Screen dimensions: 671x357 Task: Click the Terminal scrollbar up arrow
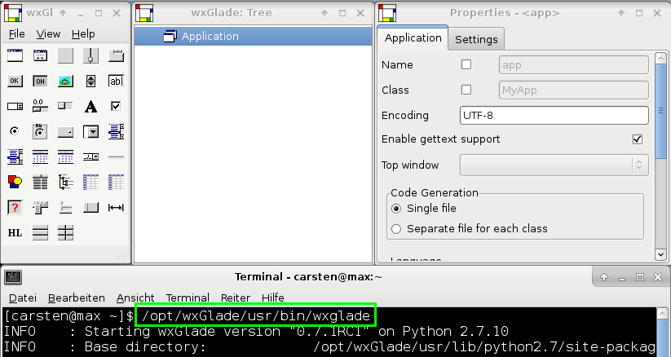click(661, 313)
